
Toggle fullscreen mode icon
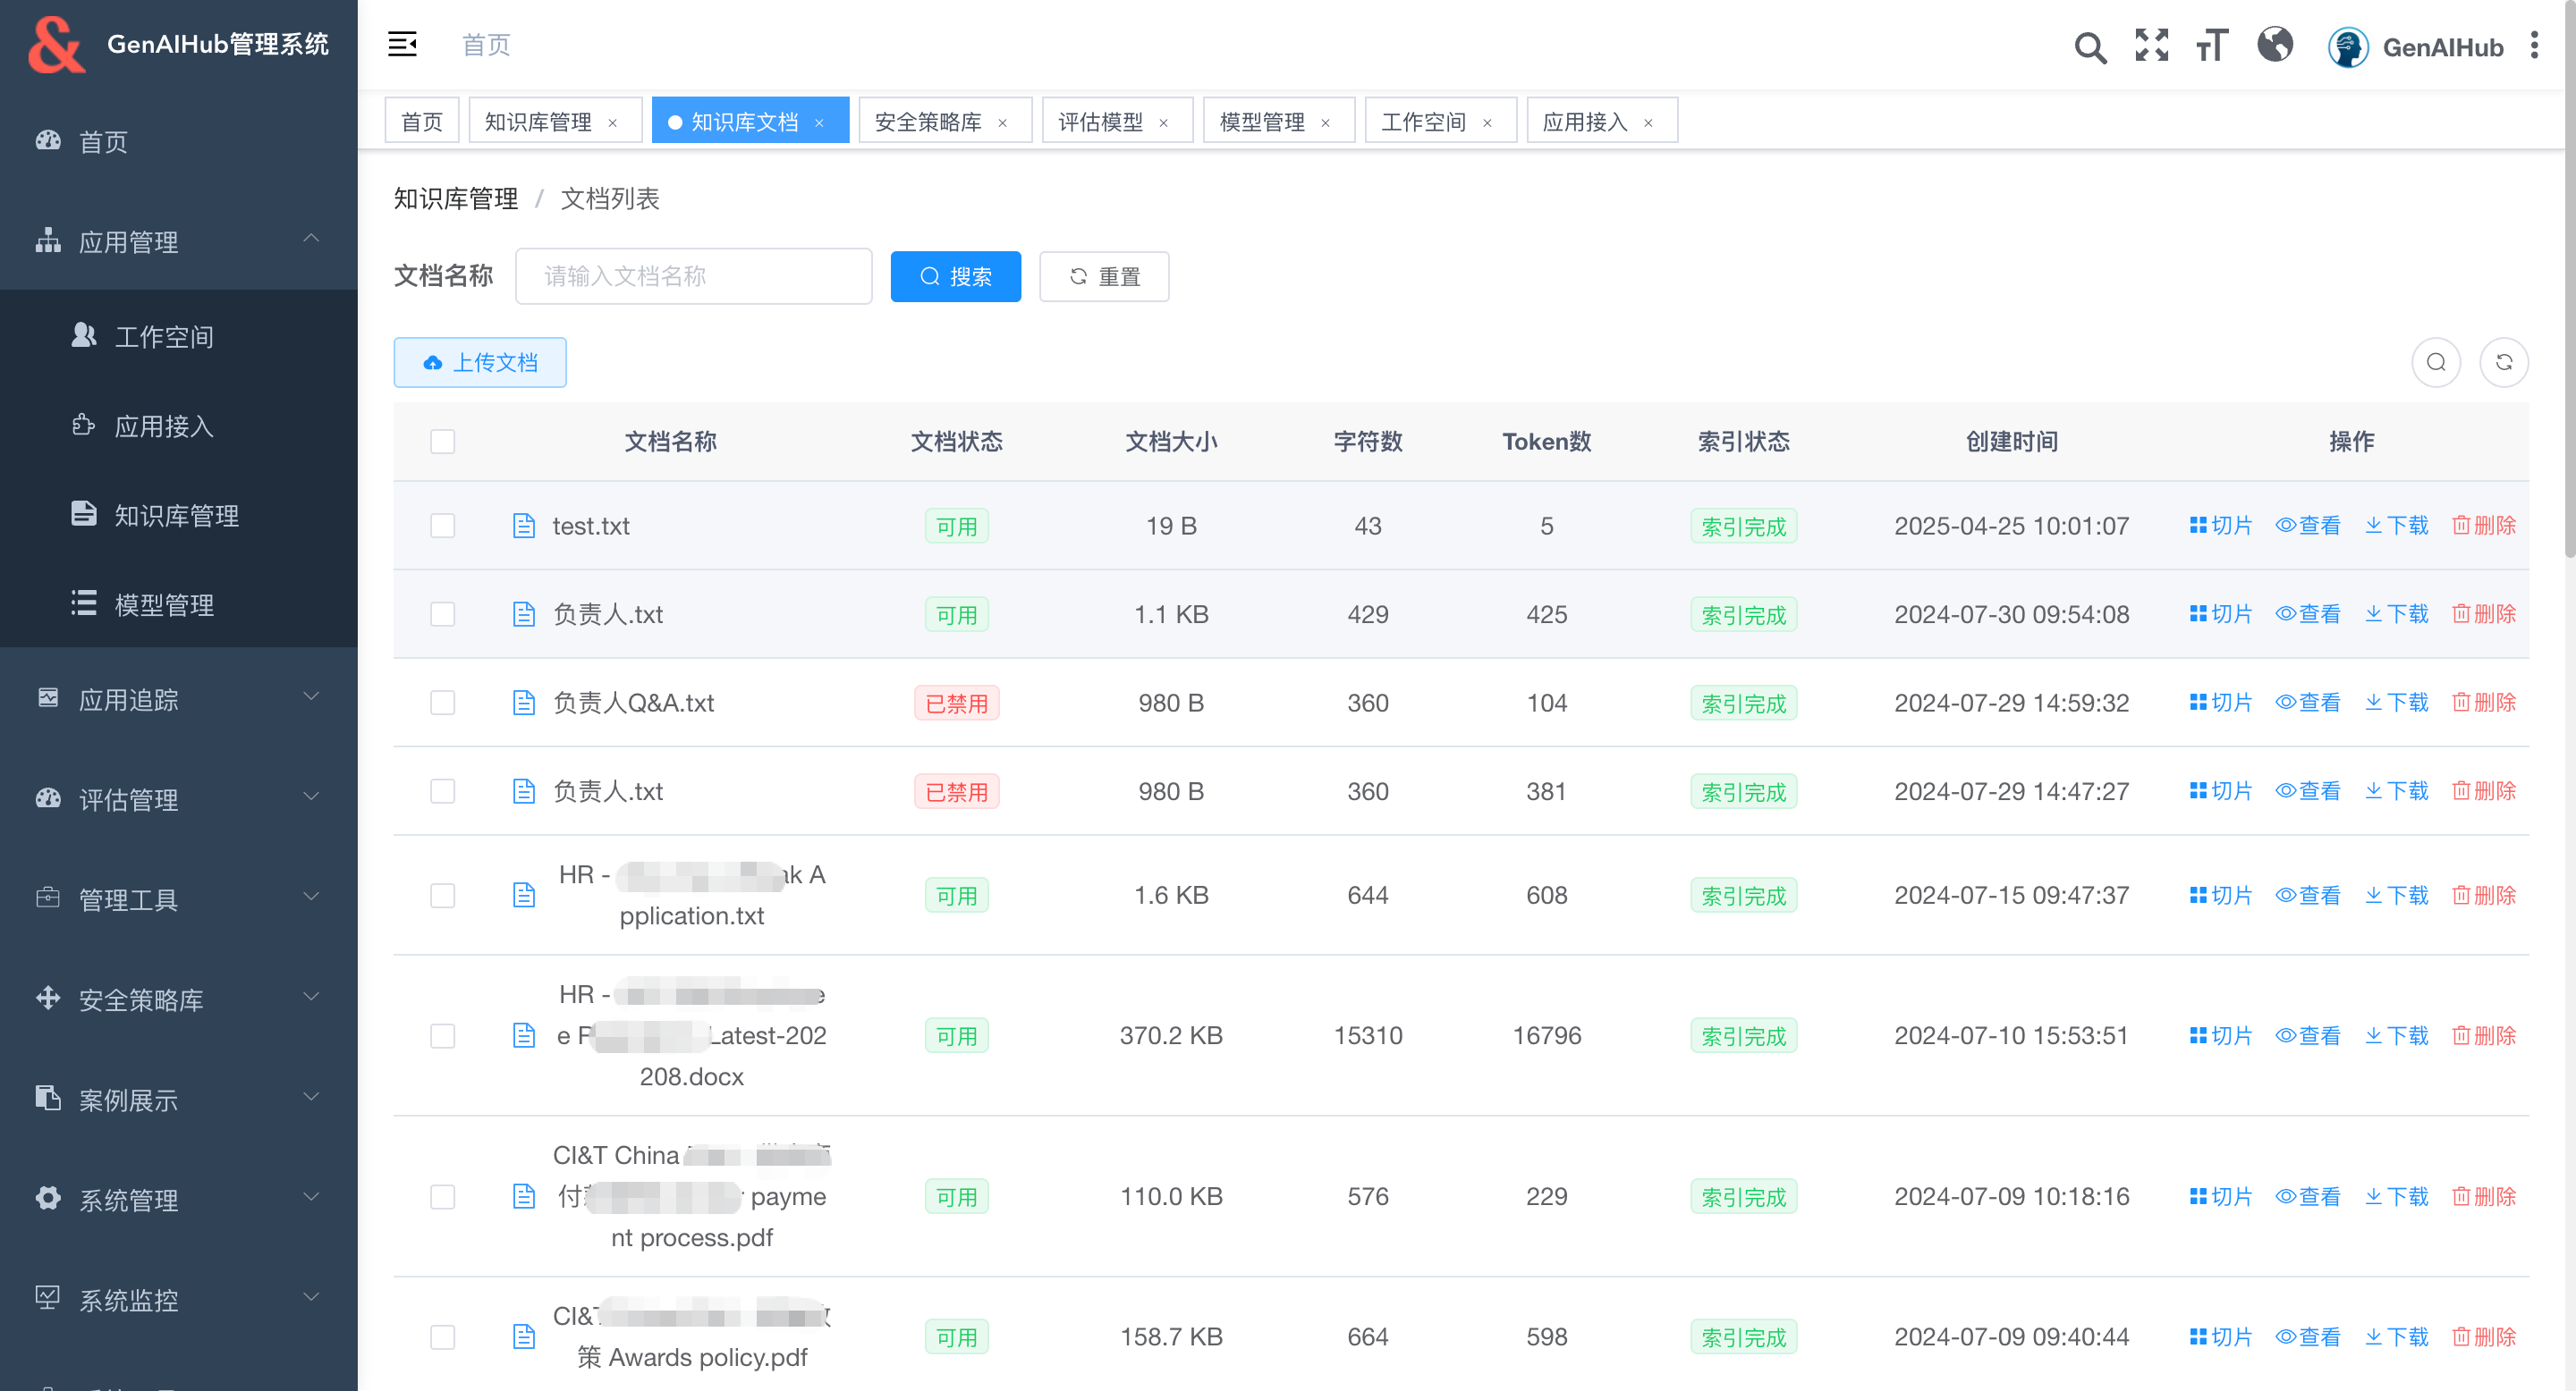2151,46
